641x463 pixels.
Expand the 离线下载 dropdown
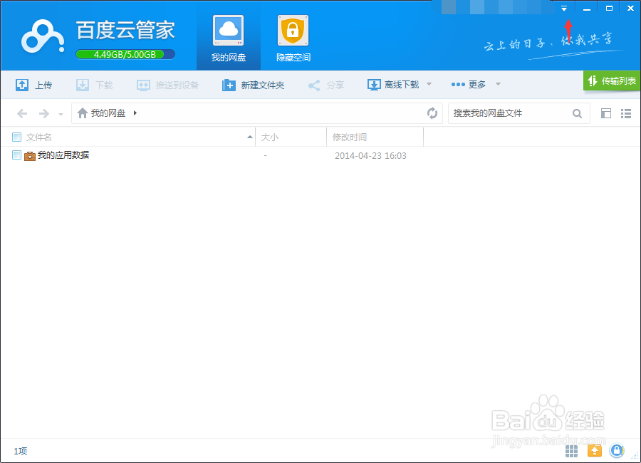click(428, 84)
